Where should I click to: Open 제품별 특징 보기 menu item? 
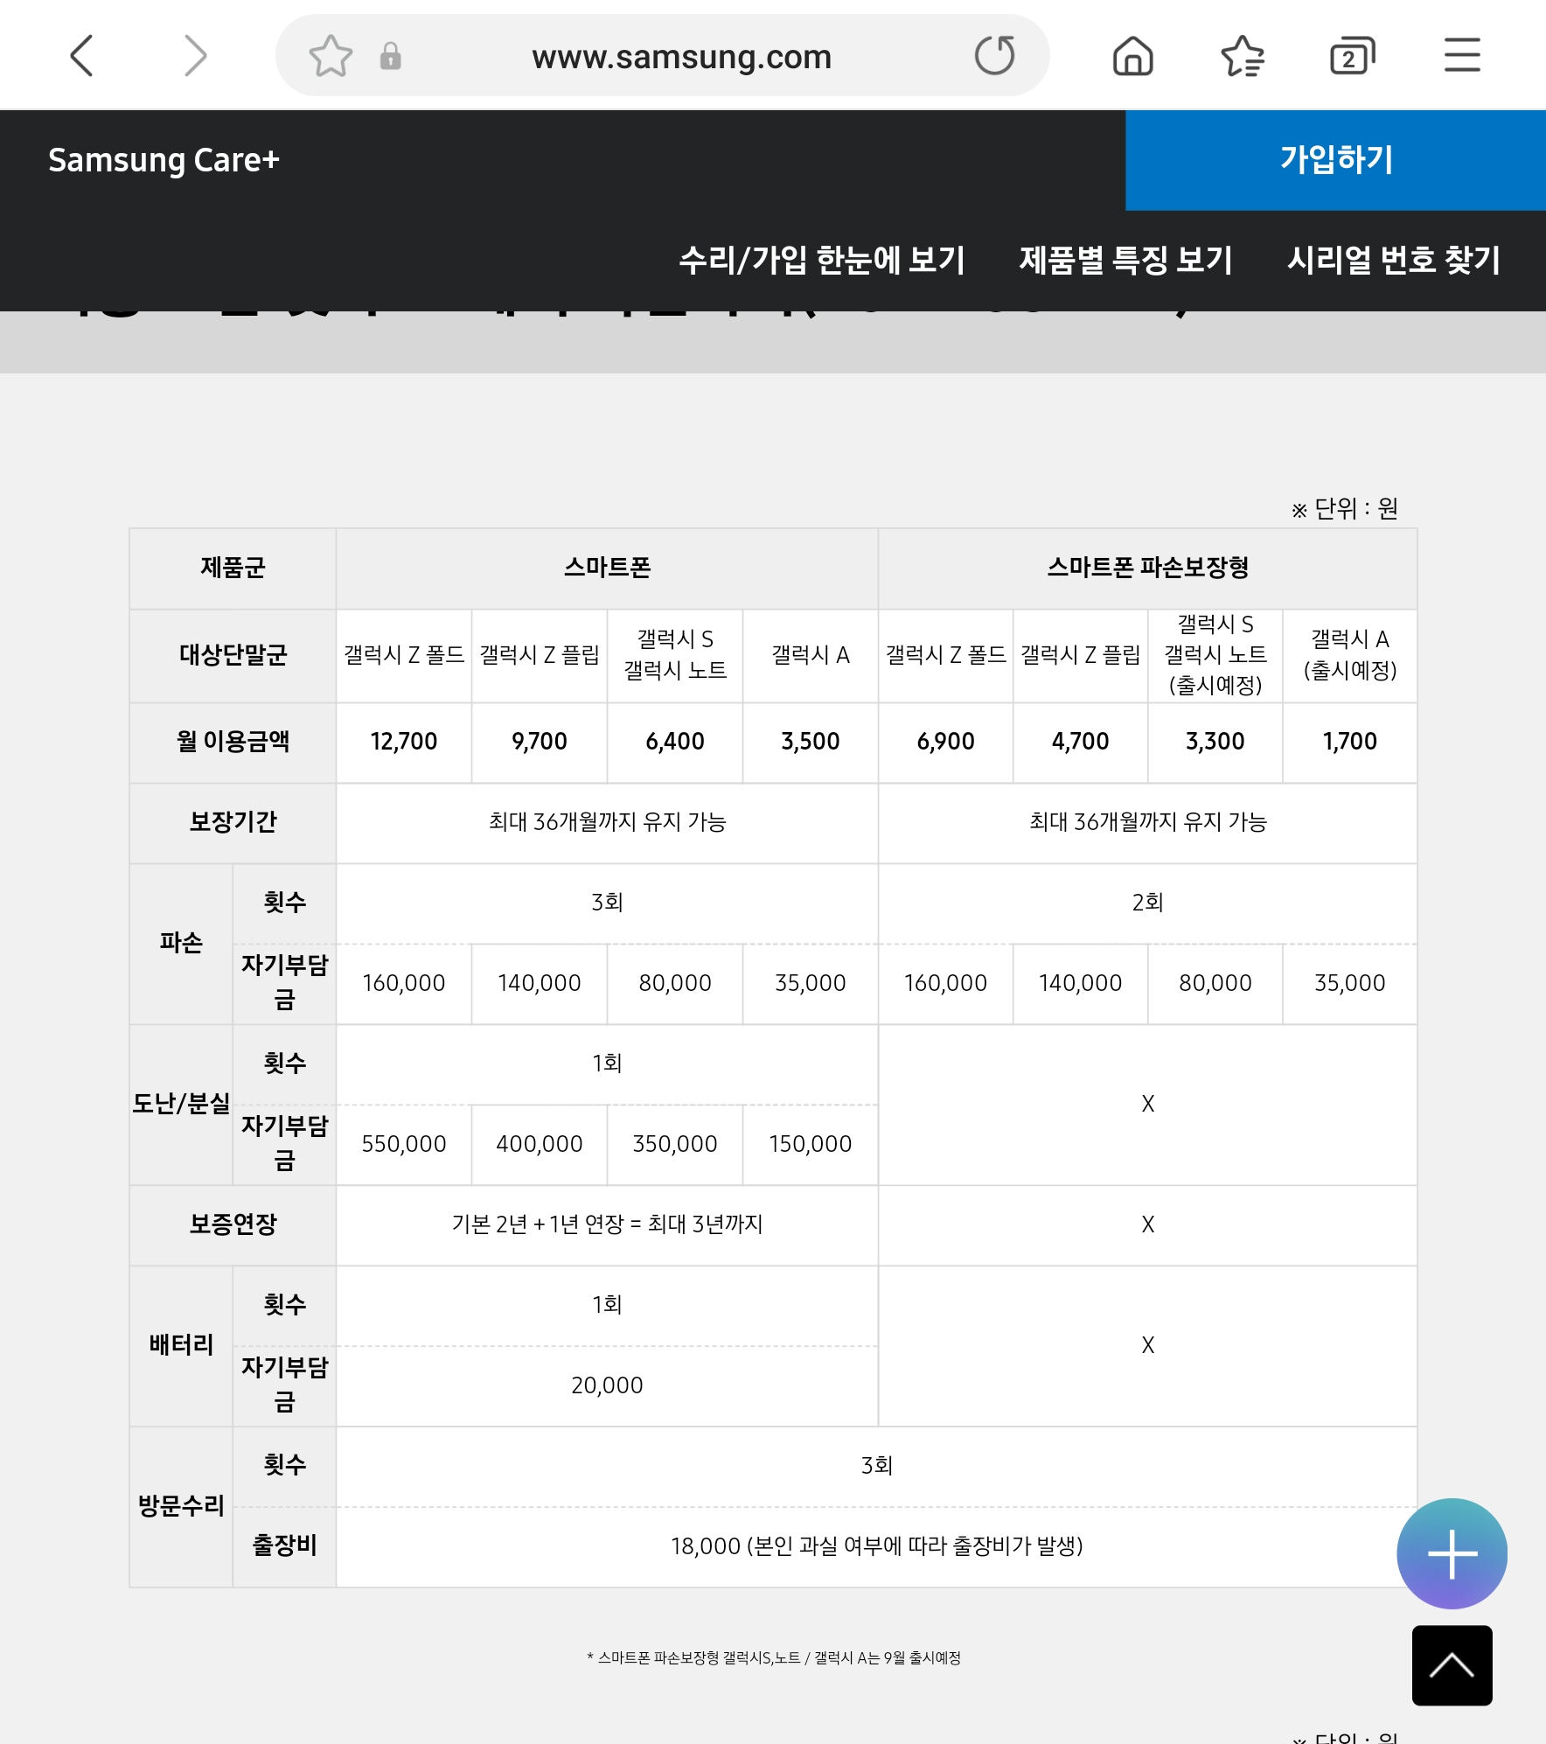(x=1125, y=260)
